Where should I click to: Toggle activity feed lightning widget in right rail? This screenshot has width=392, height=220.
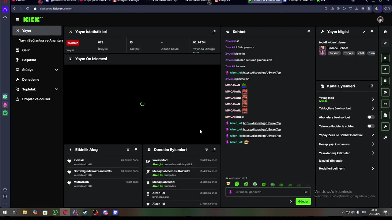[x=385, y=70]
